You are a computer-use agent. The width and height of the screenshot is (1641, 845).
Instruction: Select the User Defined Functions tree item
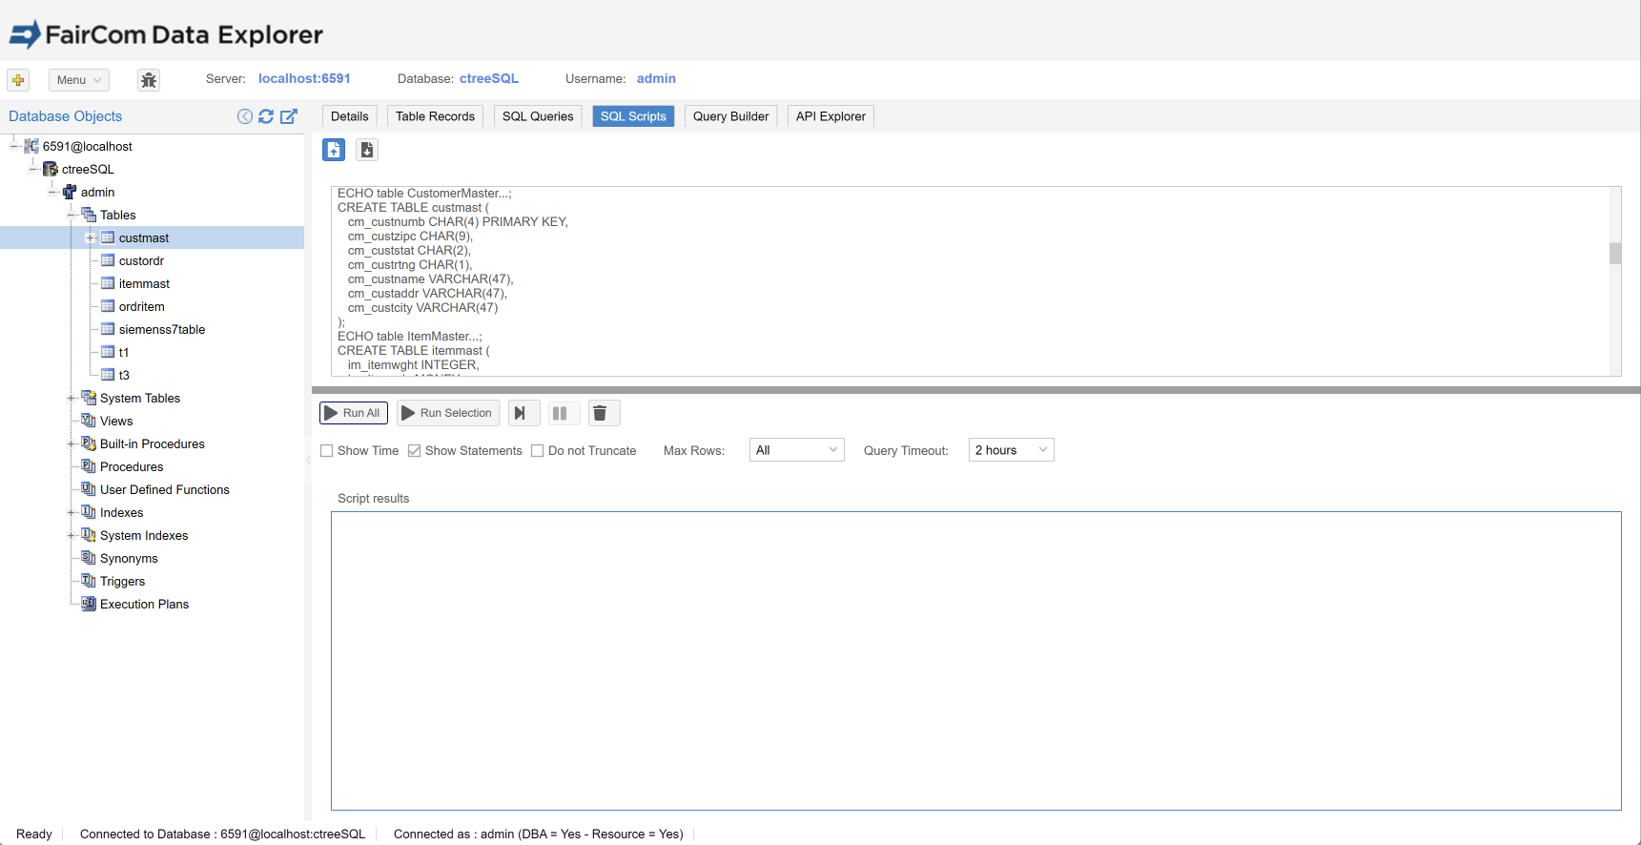165,489
